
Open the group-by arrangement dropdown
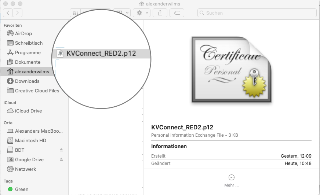pos(122,13)
